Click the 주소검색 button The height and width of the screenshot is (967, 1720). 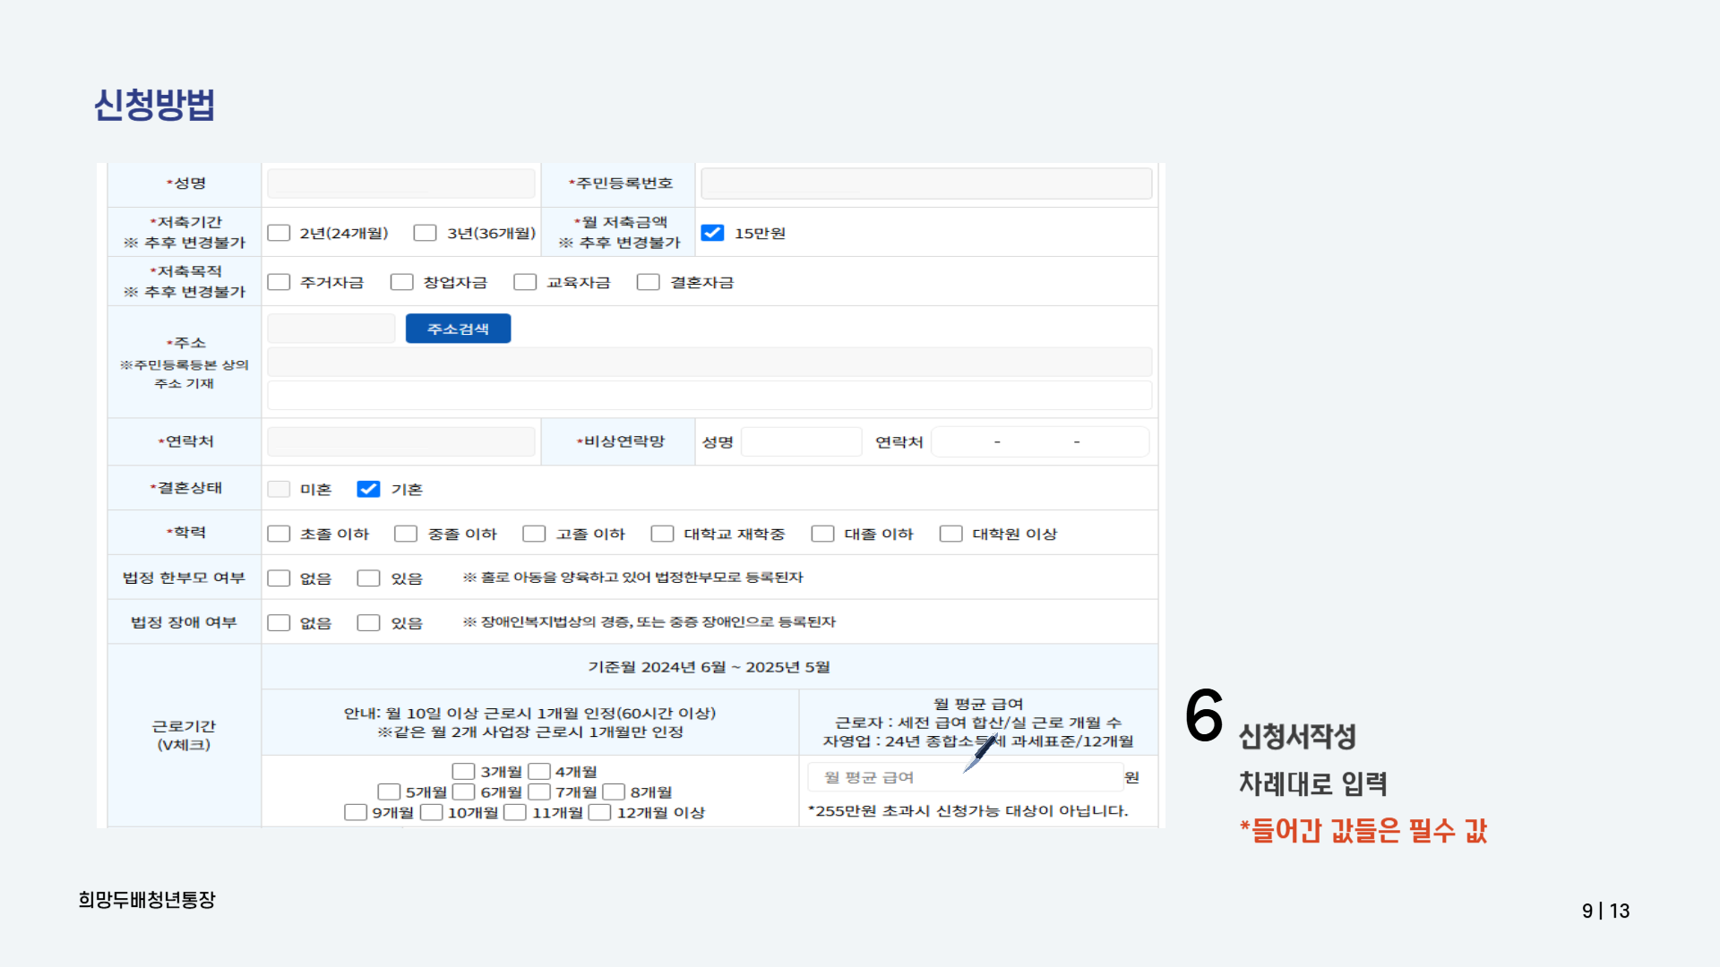[458, 329]
